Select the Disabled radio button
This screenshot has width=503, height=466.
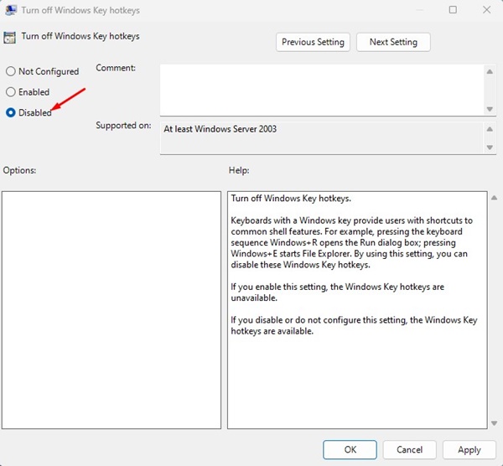(11, 112)
